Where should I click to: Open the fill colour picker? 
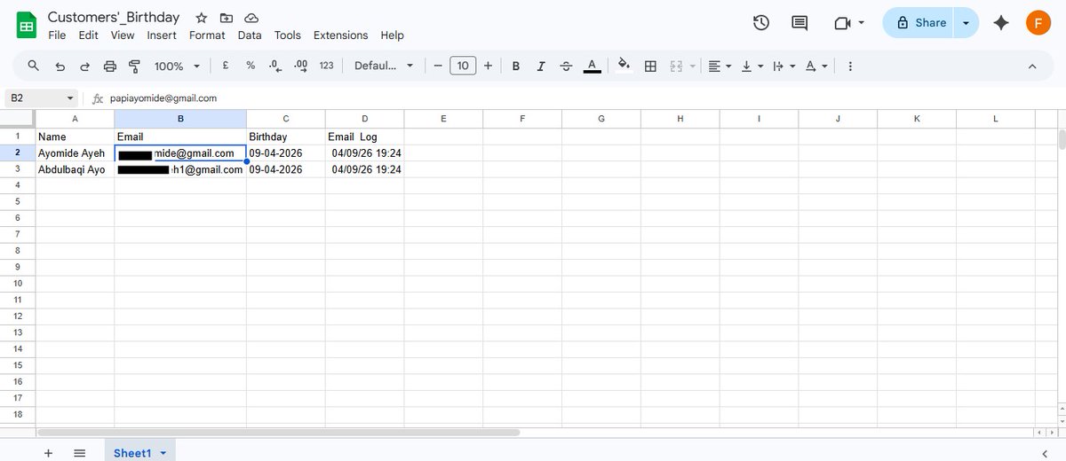(624, 65)
